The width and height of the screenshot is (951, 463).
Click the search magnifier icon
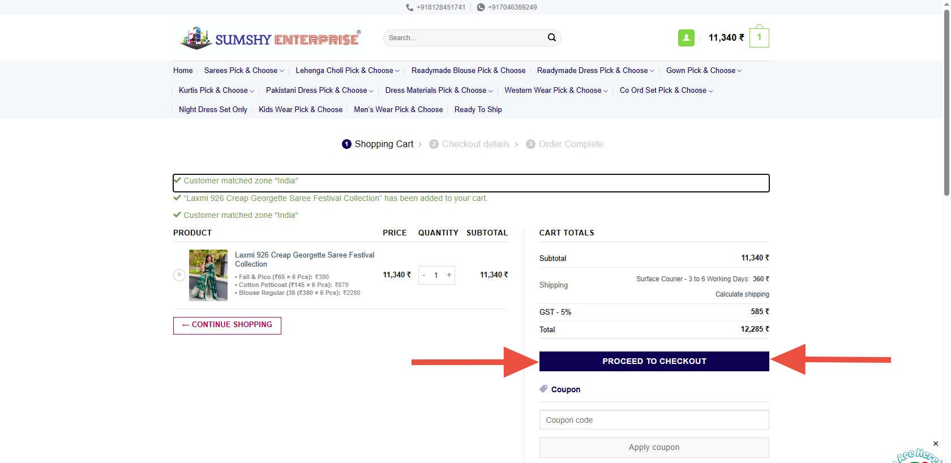pos(551,38)
